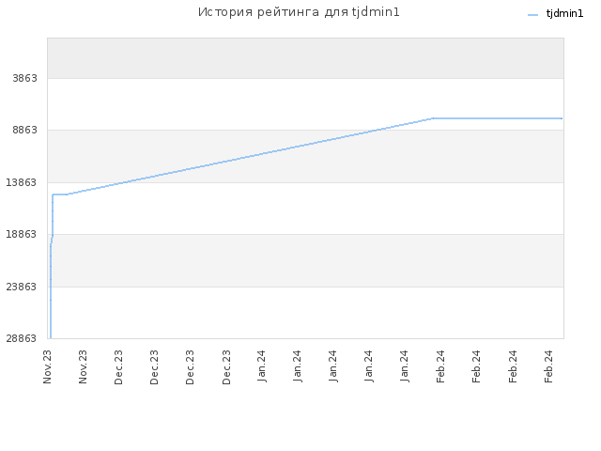
Task: Click where the line flattens near February
Action: pyautogui.click(x=432, y=118)
